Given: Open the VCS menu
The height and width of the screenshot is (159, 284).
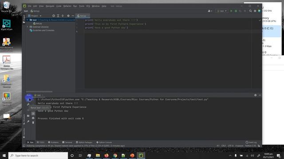Looking at the screenshot, I should pyautogui.click(x=88, y=6).
